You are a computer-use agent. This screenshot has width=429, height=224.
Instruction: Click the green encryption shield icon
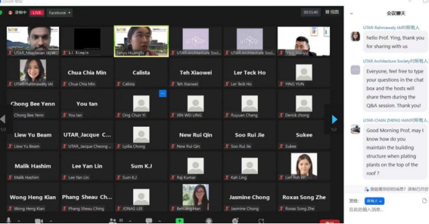coord(1,12)
